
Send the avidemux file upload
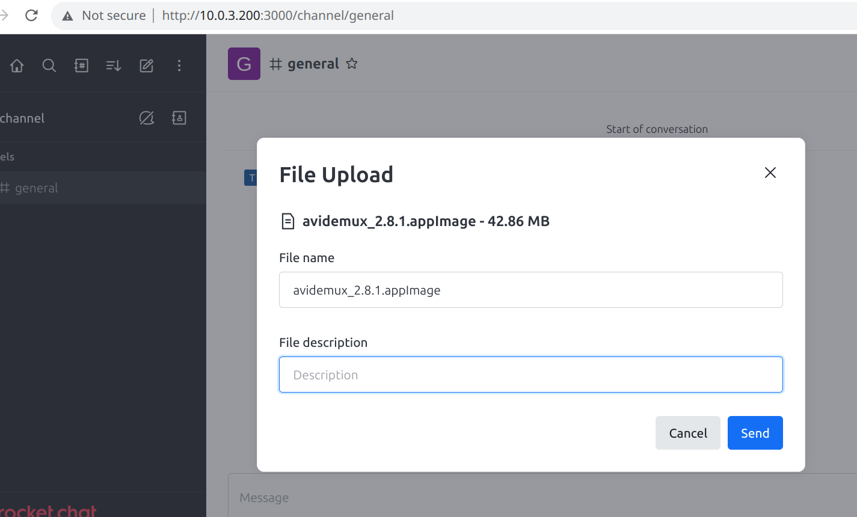tap(755, 433)
